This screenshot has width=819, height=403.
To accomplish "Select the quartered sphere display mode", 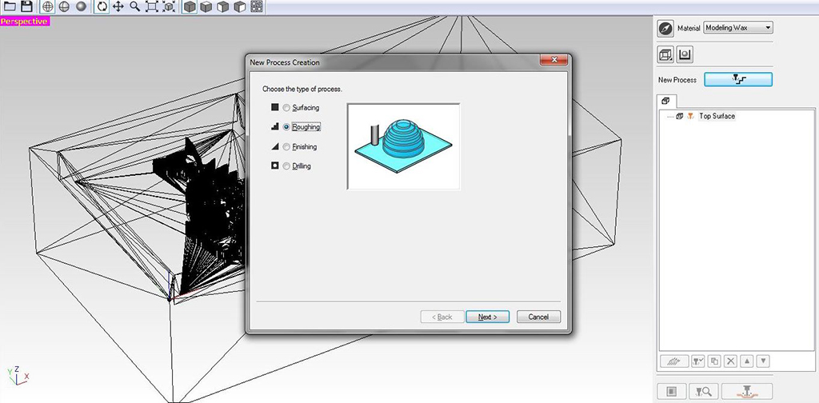I will [x=64, y=6].
